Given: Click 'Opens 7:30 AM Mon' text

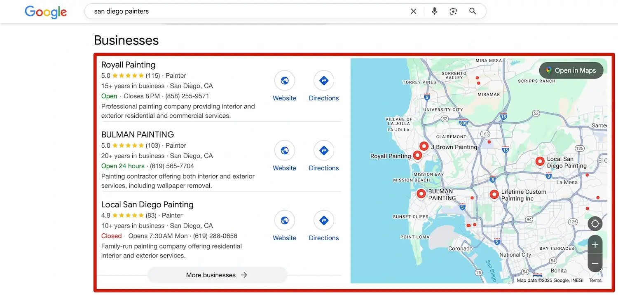Looking at the screenshot, I should (157, 236).
